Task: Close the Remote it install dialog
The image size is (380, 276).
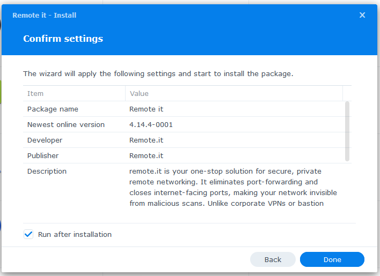Action: pos(362,15)
